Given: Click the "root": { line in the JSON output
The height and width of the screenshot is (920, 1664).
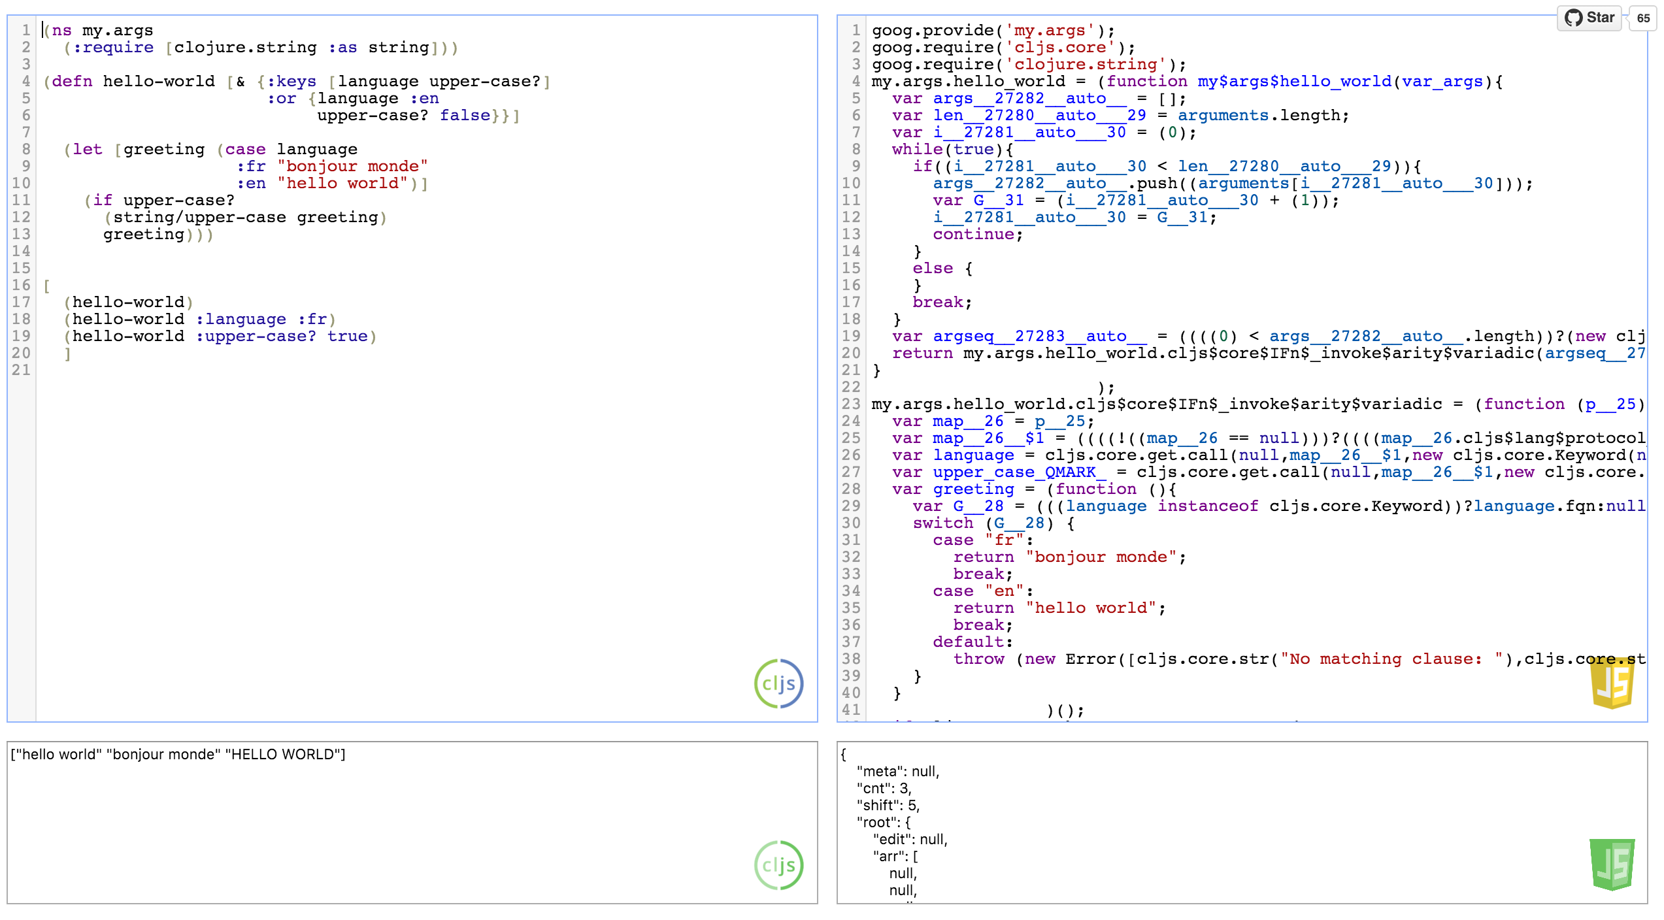Looking at the screenshot, I should (x=884, y=823).
